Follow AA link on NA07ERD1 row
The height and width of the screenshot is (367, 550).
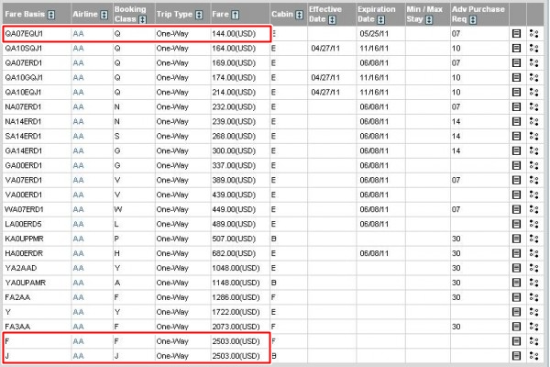click(79, 106)
